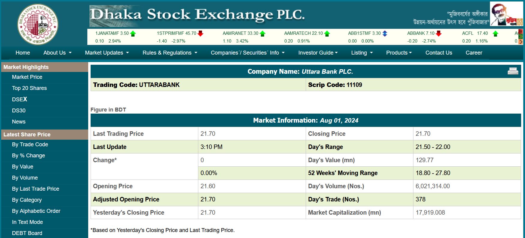This screenshot has width=525, height=238.
Task: Click the Trading Code UTTARABANK cell
Action: pyautogui.click(x=198, y=85)
